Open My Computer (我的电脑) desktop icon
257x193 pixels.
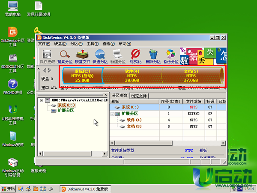12,9
